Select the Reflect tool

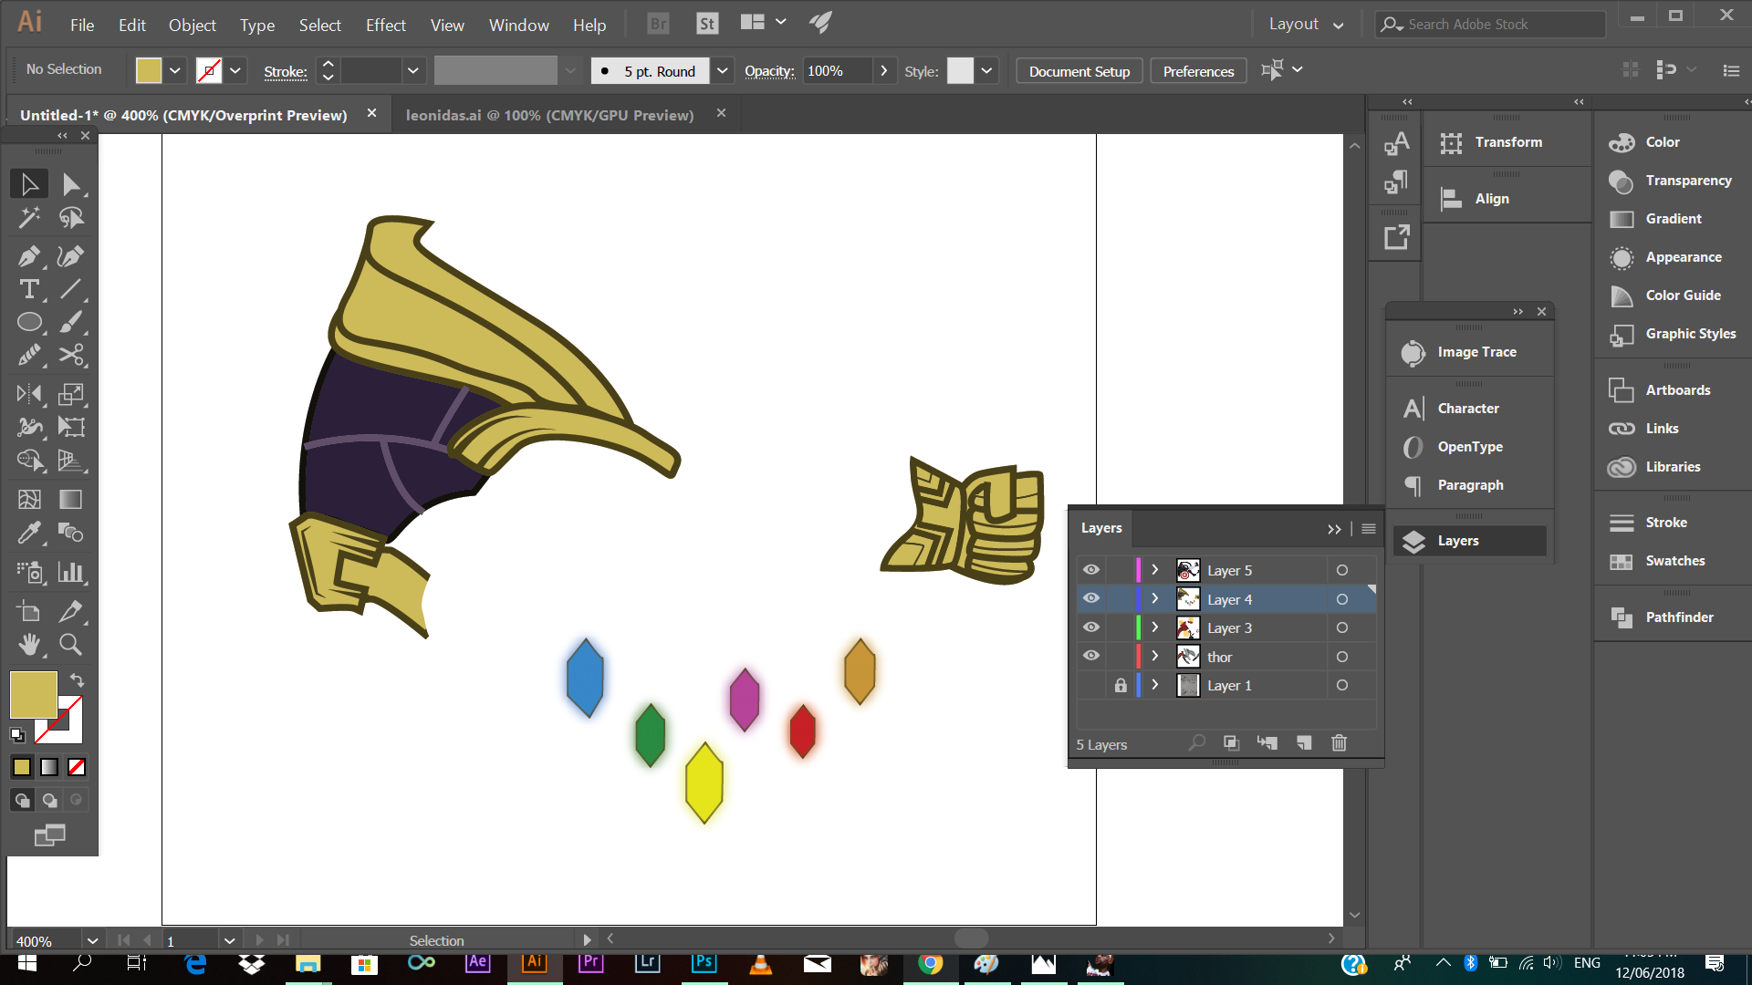pos(29,394)
